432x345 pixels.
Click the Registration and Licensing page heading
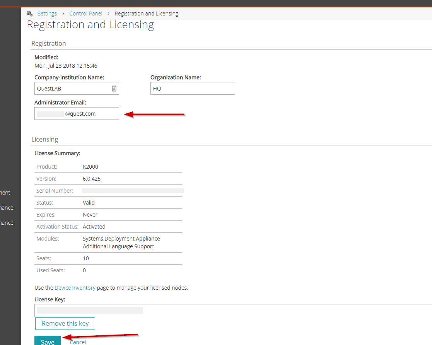click(x=90, y=25)
